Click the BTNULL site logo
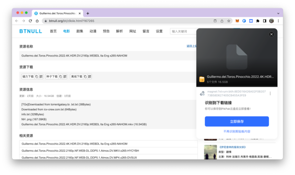The image size is (295, 175). (x=31, y=31)
